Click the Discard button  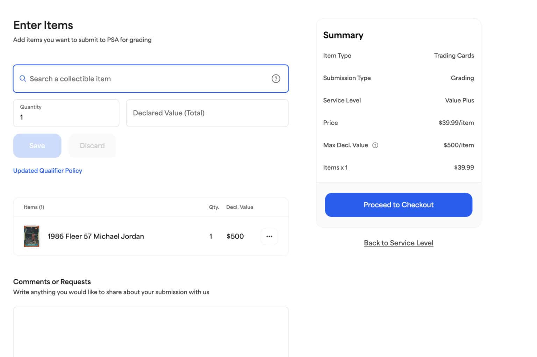coord(92,145)
